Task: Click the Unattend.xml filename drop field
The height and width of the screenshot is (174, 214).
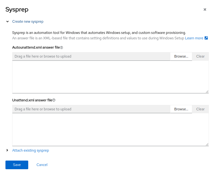Action: [91, 109]
